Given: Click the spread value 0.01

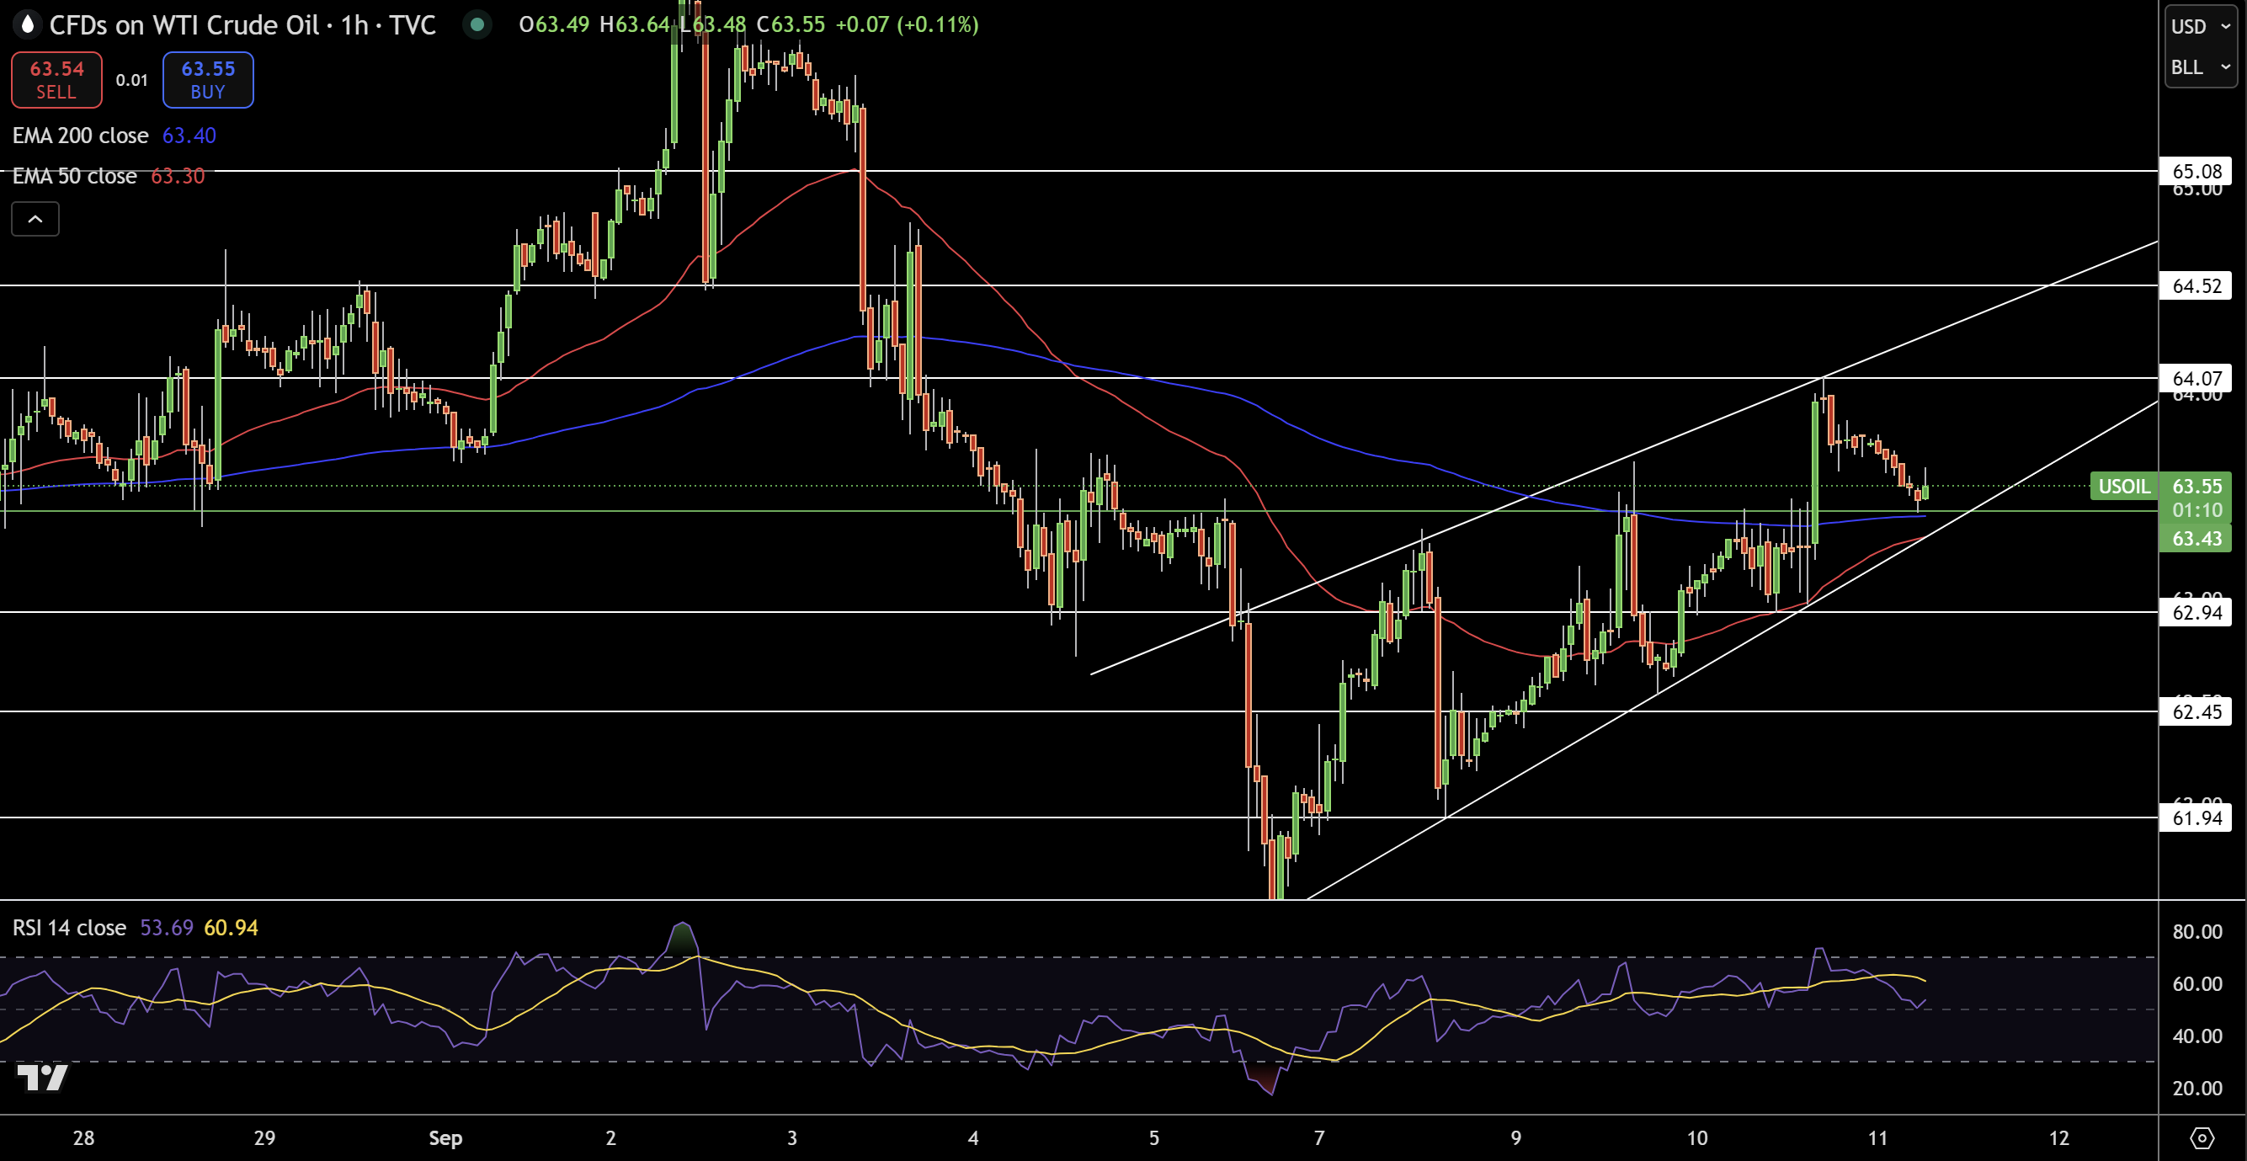Looking at the screenshot, I should pos(131,80).
